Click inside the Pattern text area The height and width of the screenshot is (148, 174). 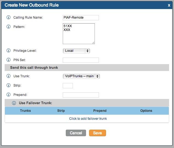[79, 34]
